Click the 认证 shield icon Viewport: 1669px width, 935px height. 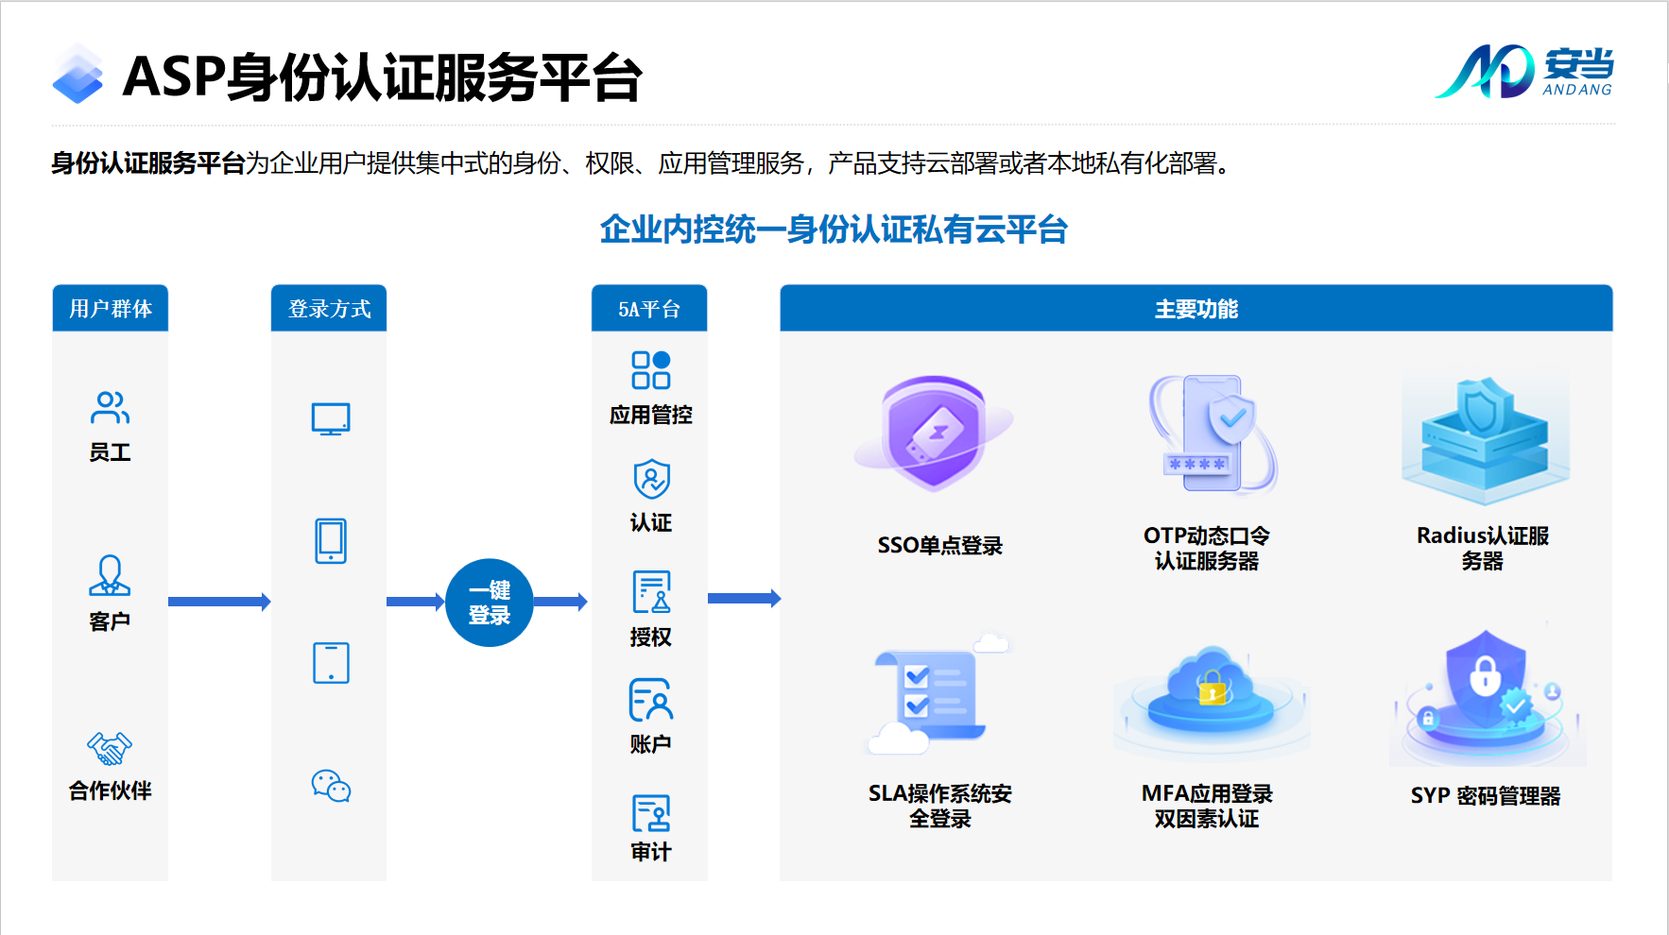[651, 480]
